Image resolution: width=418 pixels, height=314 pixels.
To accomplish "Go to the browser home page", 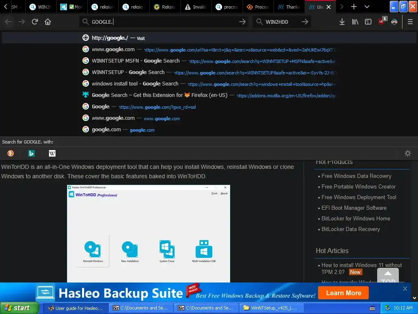I will 48,22.
